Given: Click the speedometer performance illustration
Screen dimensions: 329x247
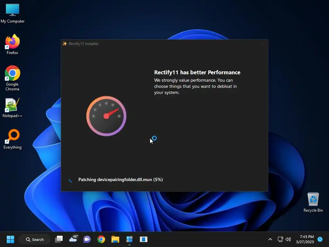Looking at the screenshot, I should pos(106,116).
